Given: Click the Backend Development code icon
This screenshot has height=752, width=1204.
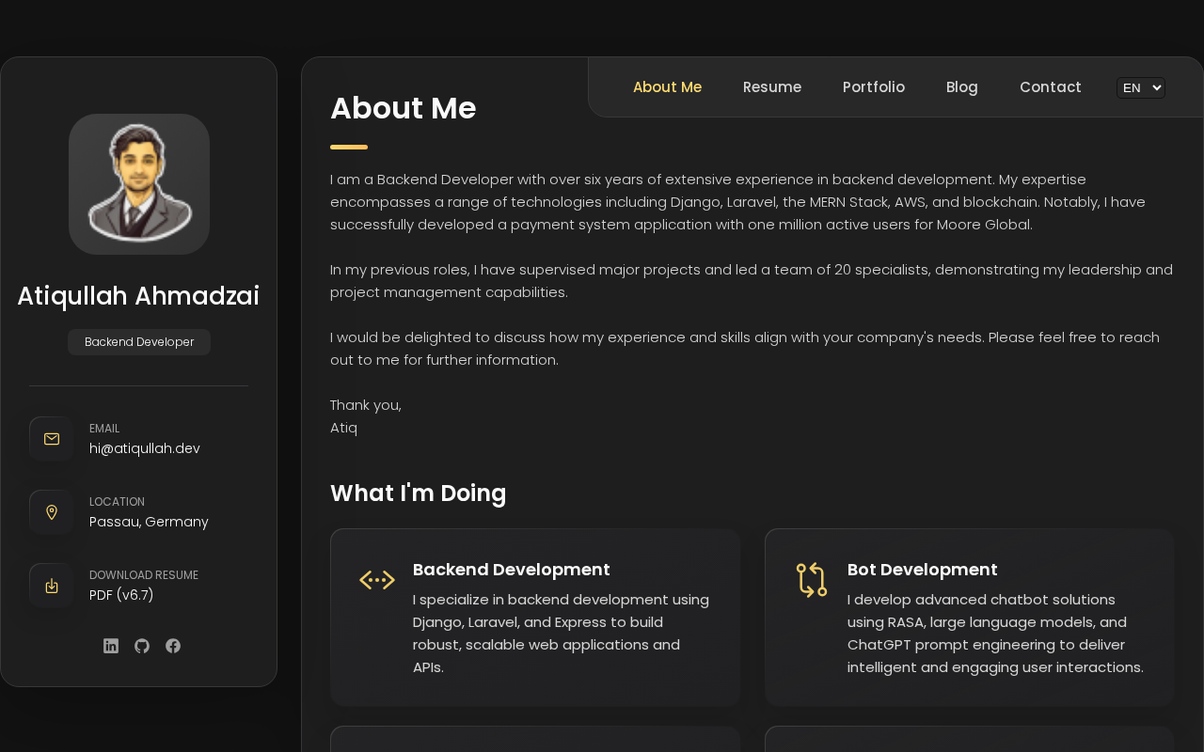Looking at the screenshot, I should pyautogui.click(x=377, y=580).
